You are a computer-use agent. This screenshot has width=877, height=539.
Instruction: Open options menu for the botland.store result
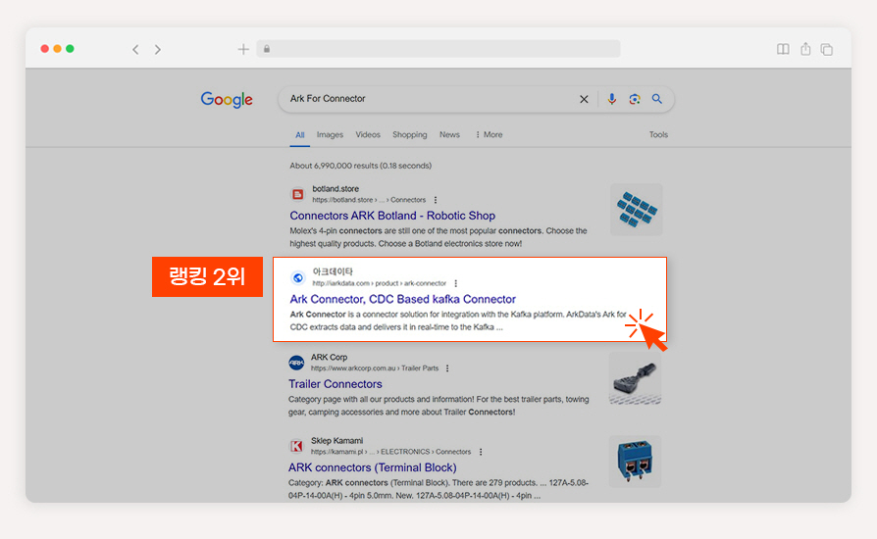(436, 200)
